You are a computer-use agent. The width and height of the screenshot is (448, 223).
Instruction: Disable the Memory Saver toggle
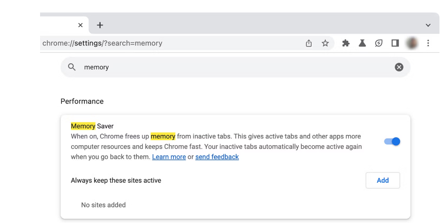tap(392, 141)
